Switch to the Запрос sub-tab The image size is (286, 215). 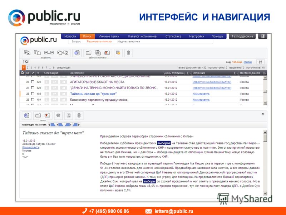pyautogui.click(x=76, y=42)
